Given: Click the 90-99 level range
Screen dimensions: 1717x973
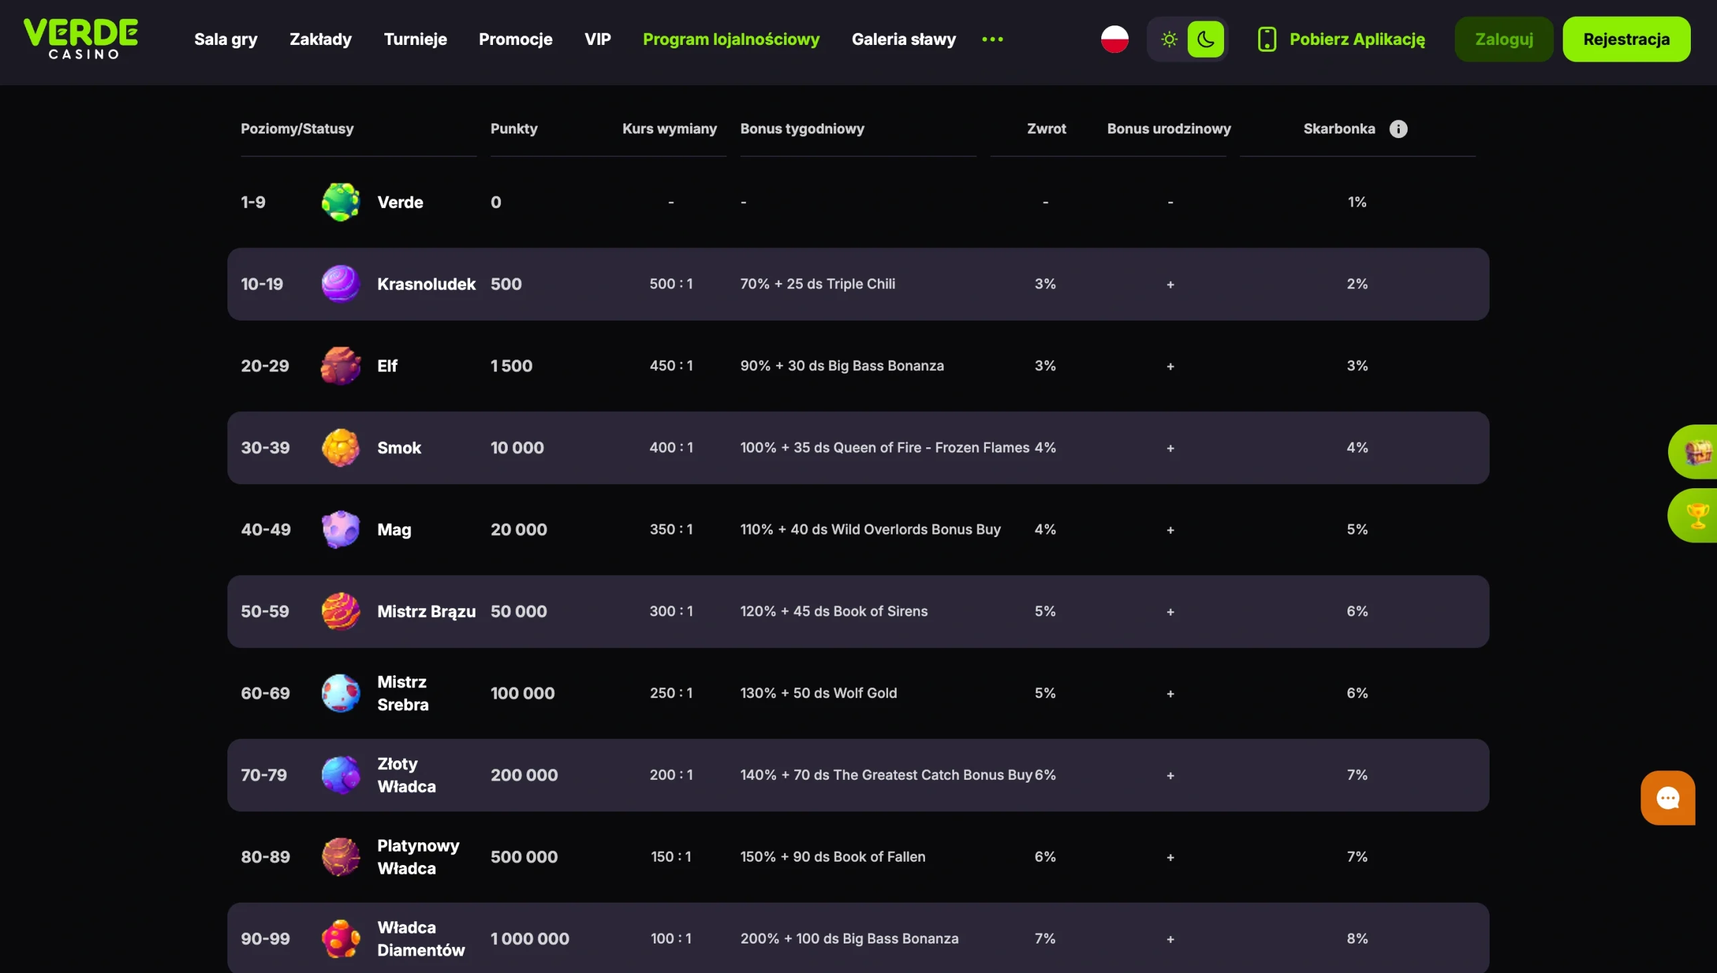Looking at the screenshot, I should (266, 939).
